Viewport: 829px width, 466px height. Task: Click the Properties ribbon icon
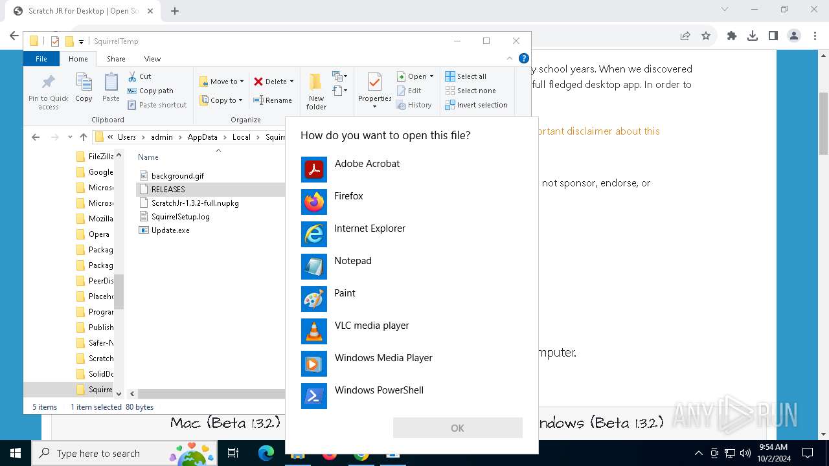[x=374, y=90]
